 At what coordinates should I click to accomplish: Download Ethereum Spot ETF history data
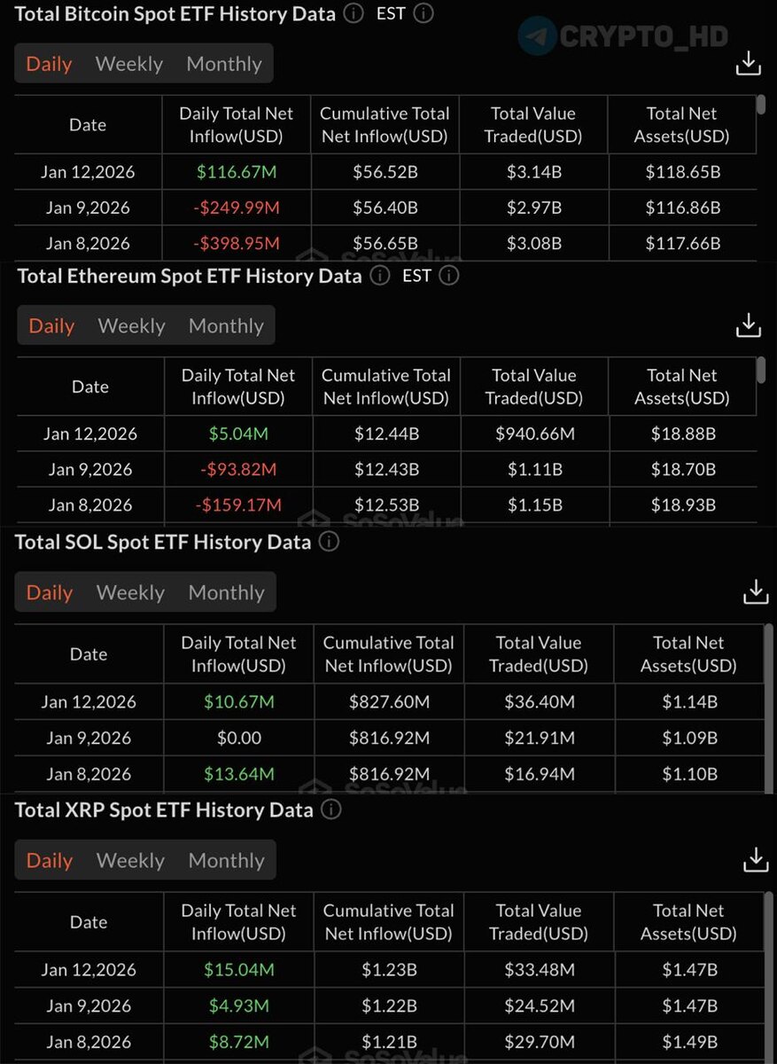pos(749,325)
